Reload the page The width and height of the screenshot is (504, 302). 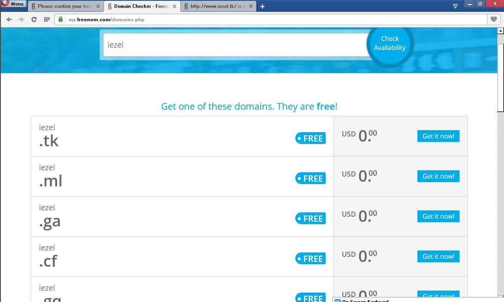pyautogui.click(x=34, y=19)
